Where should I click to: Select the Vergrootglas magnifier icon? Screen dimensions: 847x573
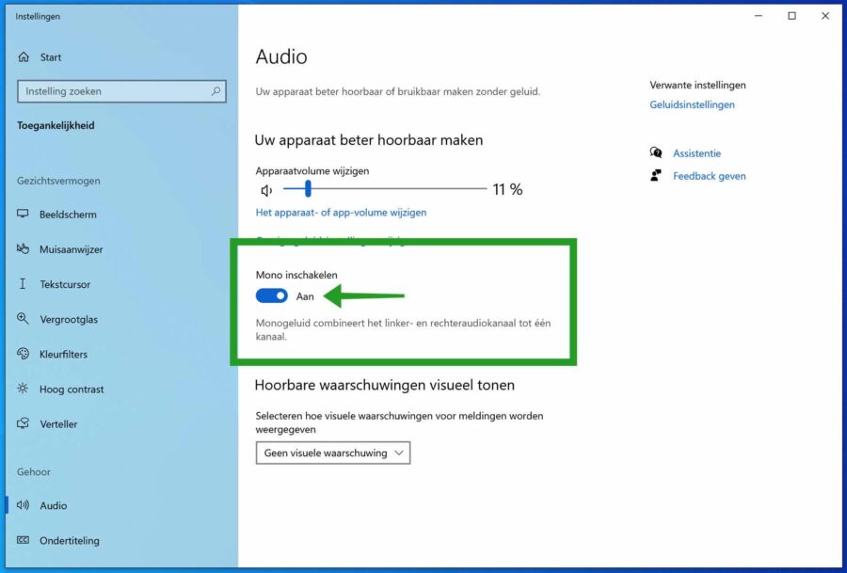pos(23,319)
